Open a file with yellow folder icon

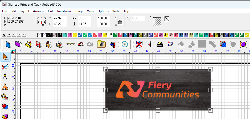pos(28,44)
